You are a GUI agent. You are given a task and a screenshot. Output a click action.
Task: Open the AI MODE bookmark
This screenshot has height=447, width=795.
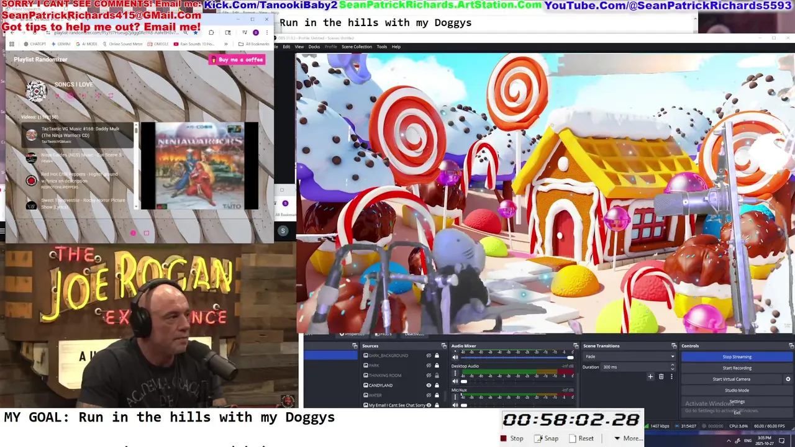86,44
